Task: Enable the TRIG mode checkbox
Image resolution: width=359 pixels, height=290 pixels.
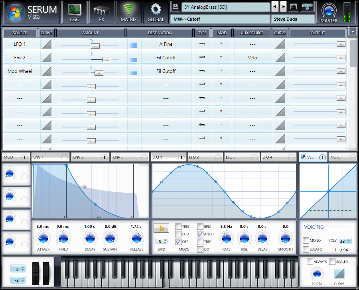Action: [178, 226]
